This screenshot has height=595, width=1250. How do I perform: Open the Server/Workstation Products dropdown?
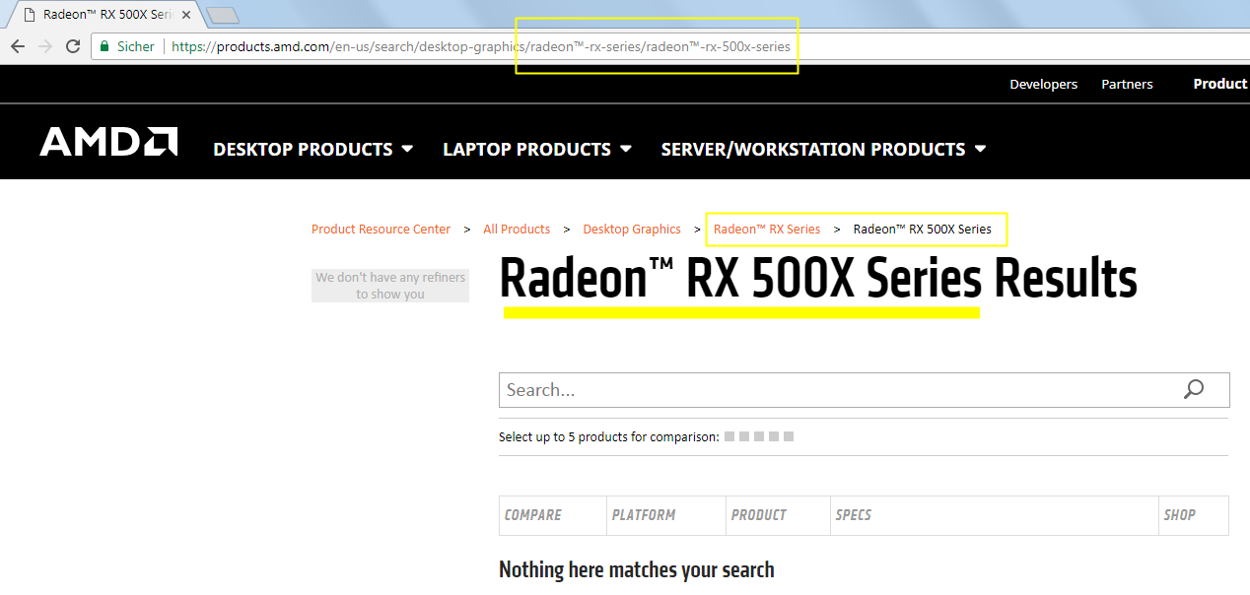tap(822, 149)
